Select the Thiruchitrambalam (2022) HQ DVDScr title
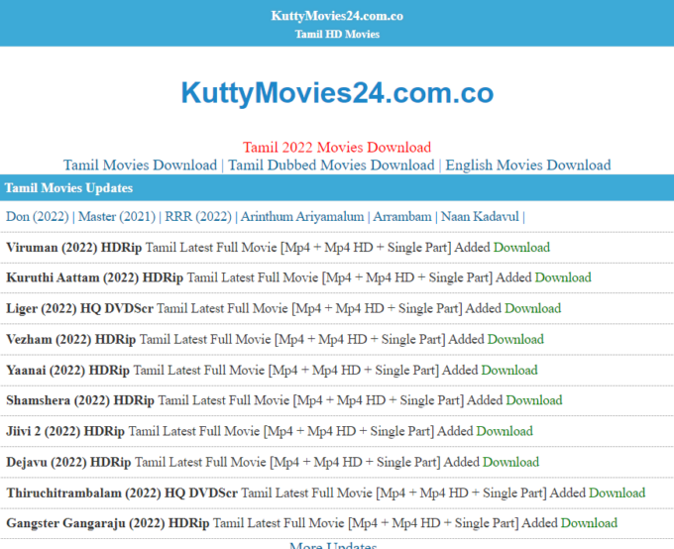674x549 pixels. click(122, 494)
